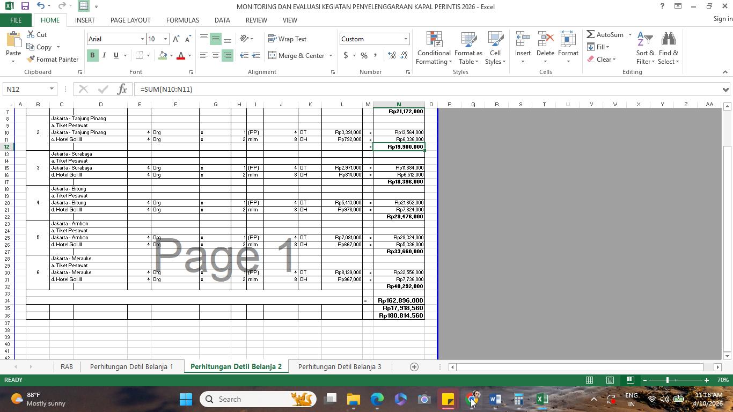Screen dimensions: 733x412
Task: Open the number format Custom dropdown
Action: 406,39
